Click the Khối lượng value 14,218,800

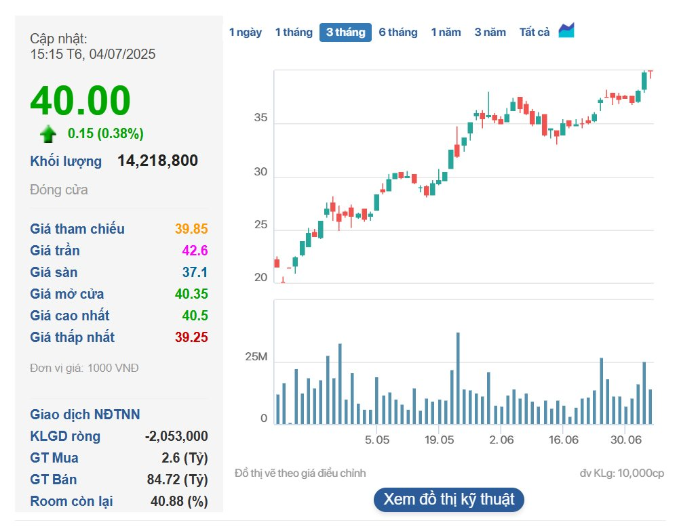pos(157,161)
